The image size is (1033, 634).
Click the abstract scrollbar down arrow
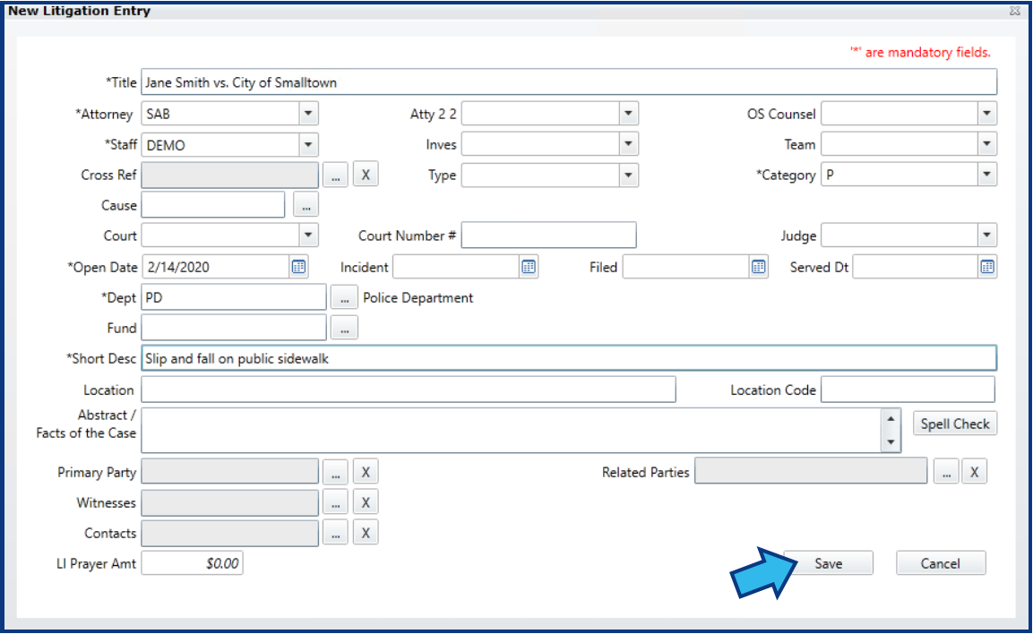tap(891, 442)
